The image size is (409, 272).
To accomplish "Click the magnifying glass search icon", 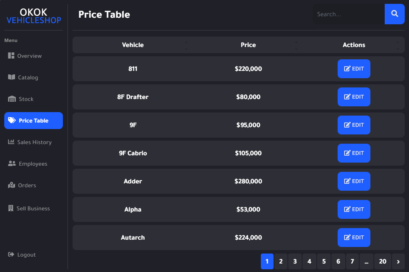I will [394, 14].
